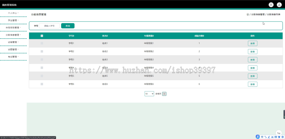Click the 查询 search button

point(68,26)
